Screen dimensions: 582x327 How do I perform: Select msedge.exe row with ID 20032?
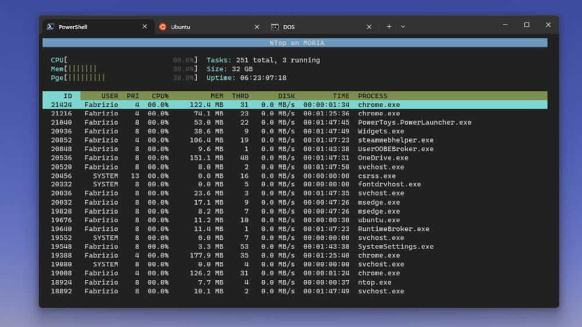(294, 202)
